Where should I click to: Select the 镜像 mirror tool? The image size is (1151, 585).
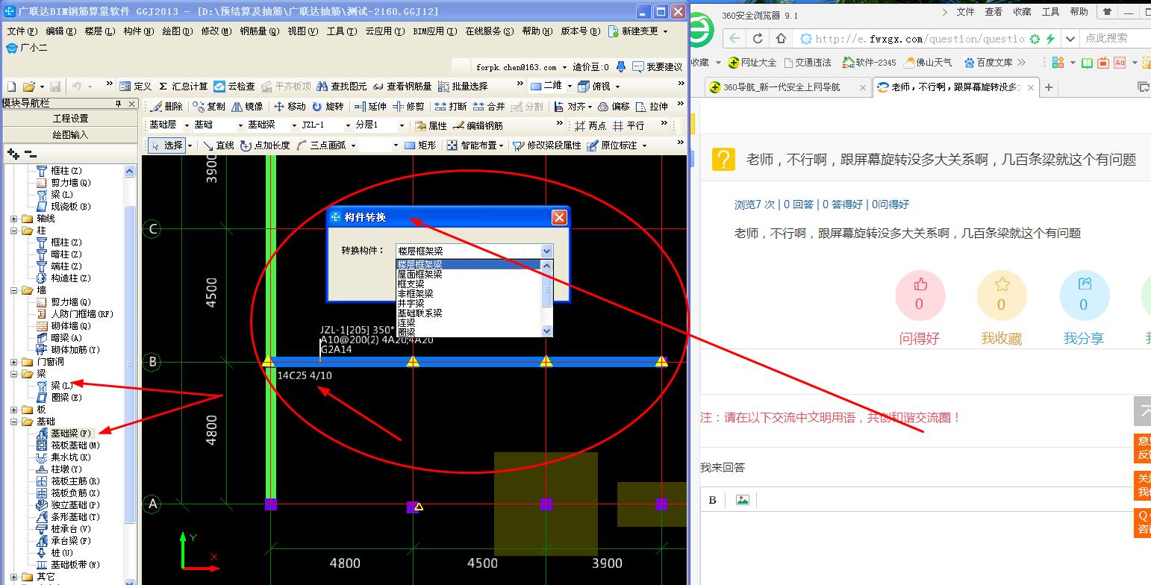click(247, 107)
